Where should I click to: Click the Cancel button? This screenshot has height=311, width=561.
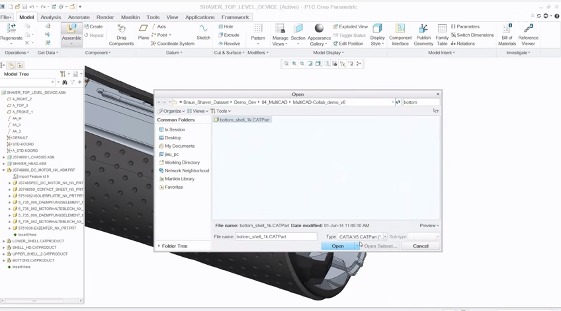[x=420, y=246]
